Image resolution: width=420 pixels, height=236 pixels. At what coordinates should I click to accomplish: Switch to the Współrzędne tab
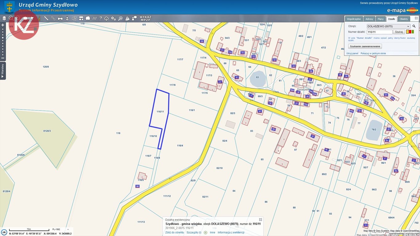pyautogui.click(x=354, y=19)
